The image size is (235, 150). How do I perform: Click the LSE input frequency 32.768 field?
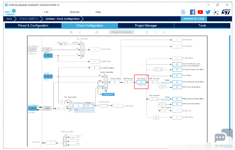(x=32, y=49)
